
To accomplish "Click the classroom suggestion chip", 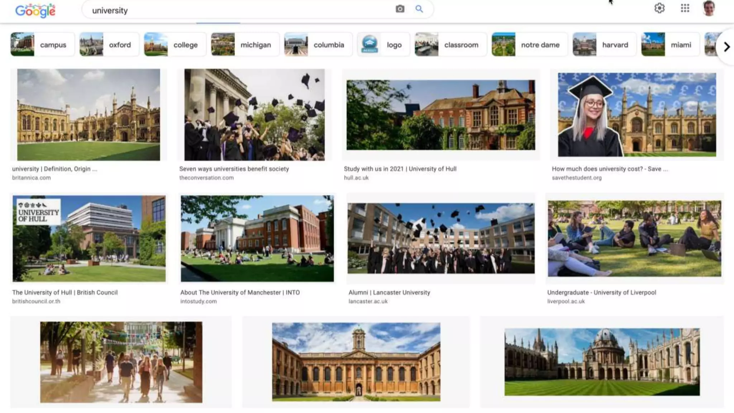I will tap(451, 44).
